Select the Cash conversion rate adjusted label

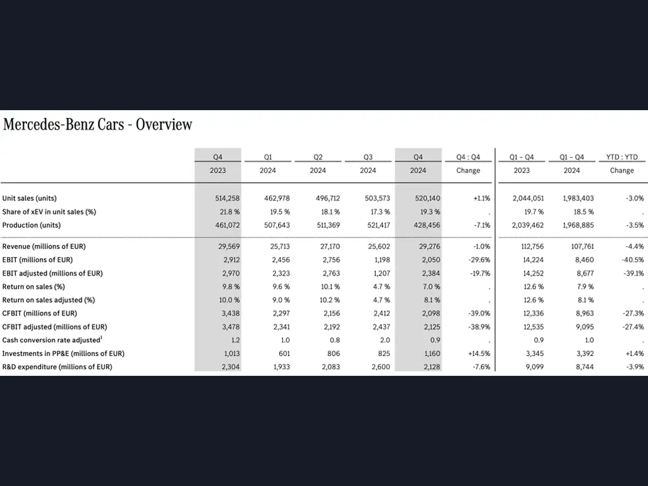click(52, 340)
